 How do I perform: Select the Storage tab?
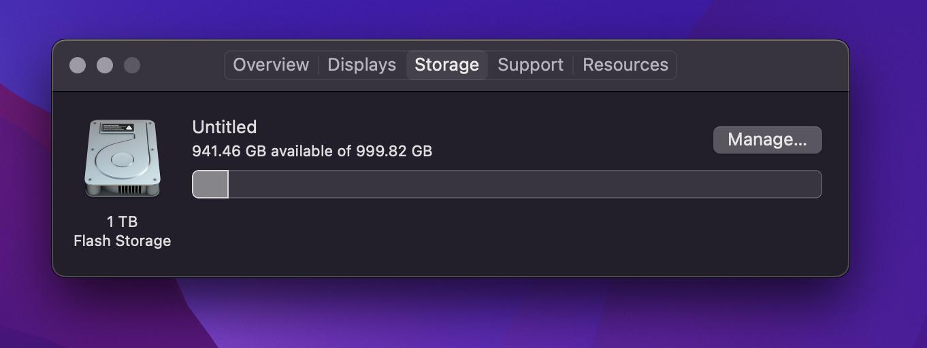446,65
